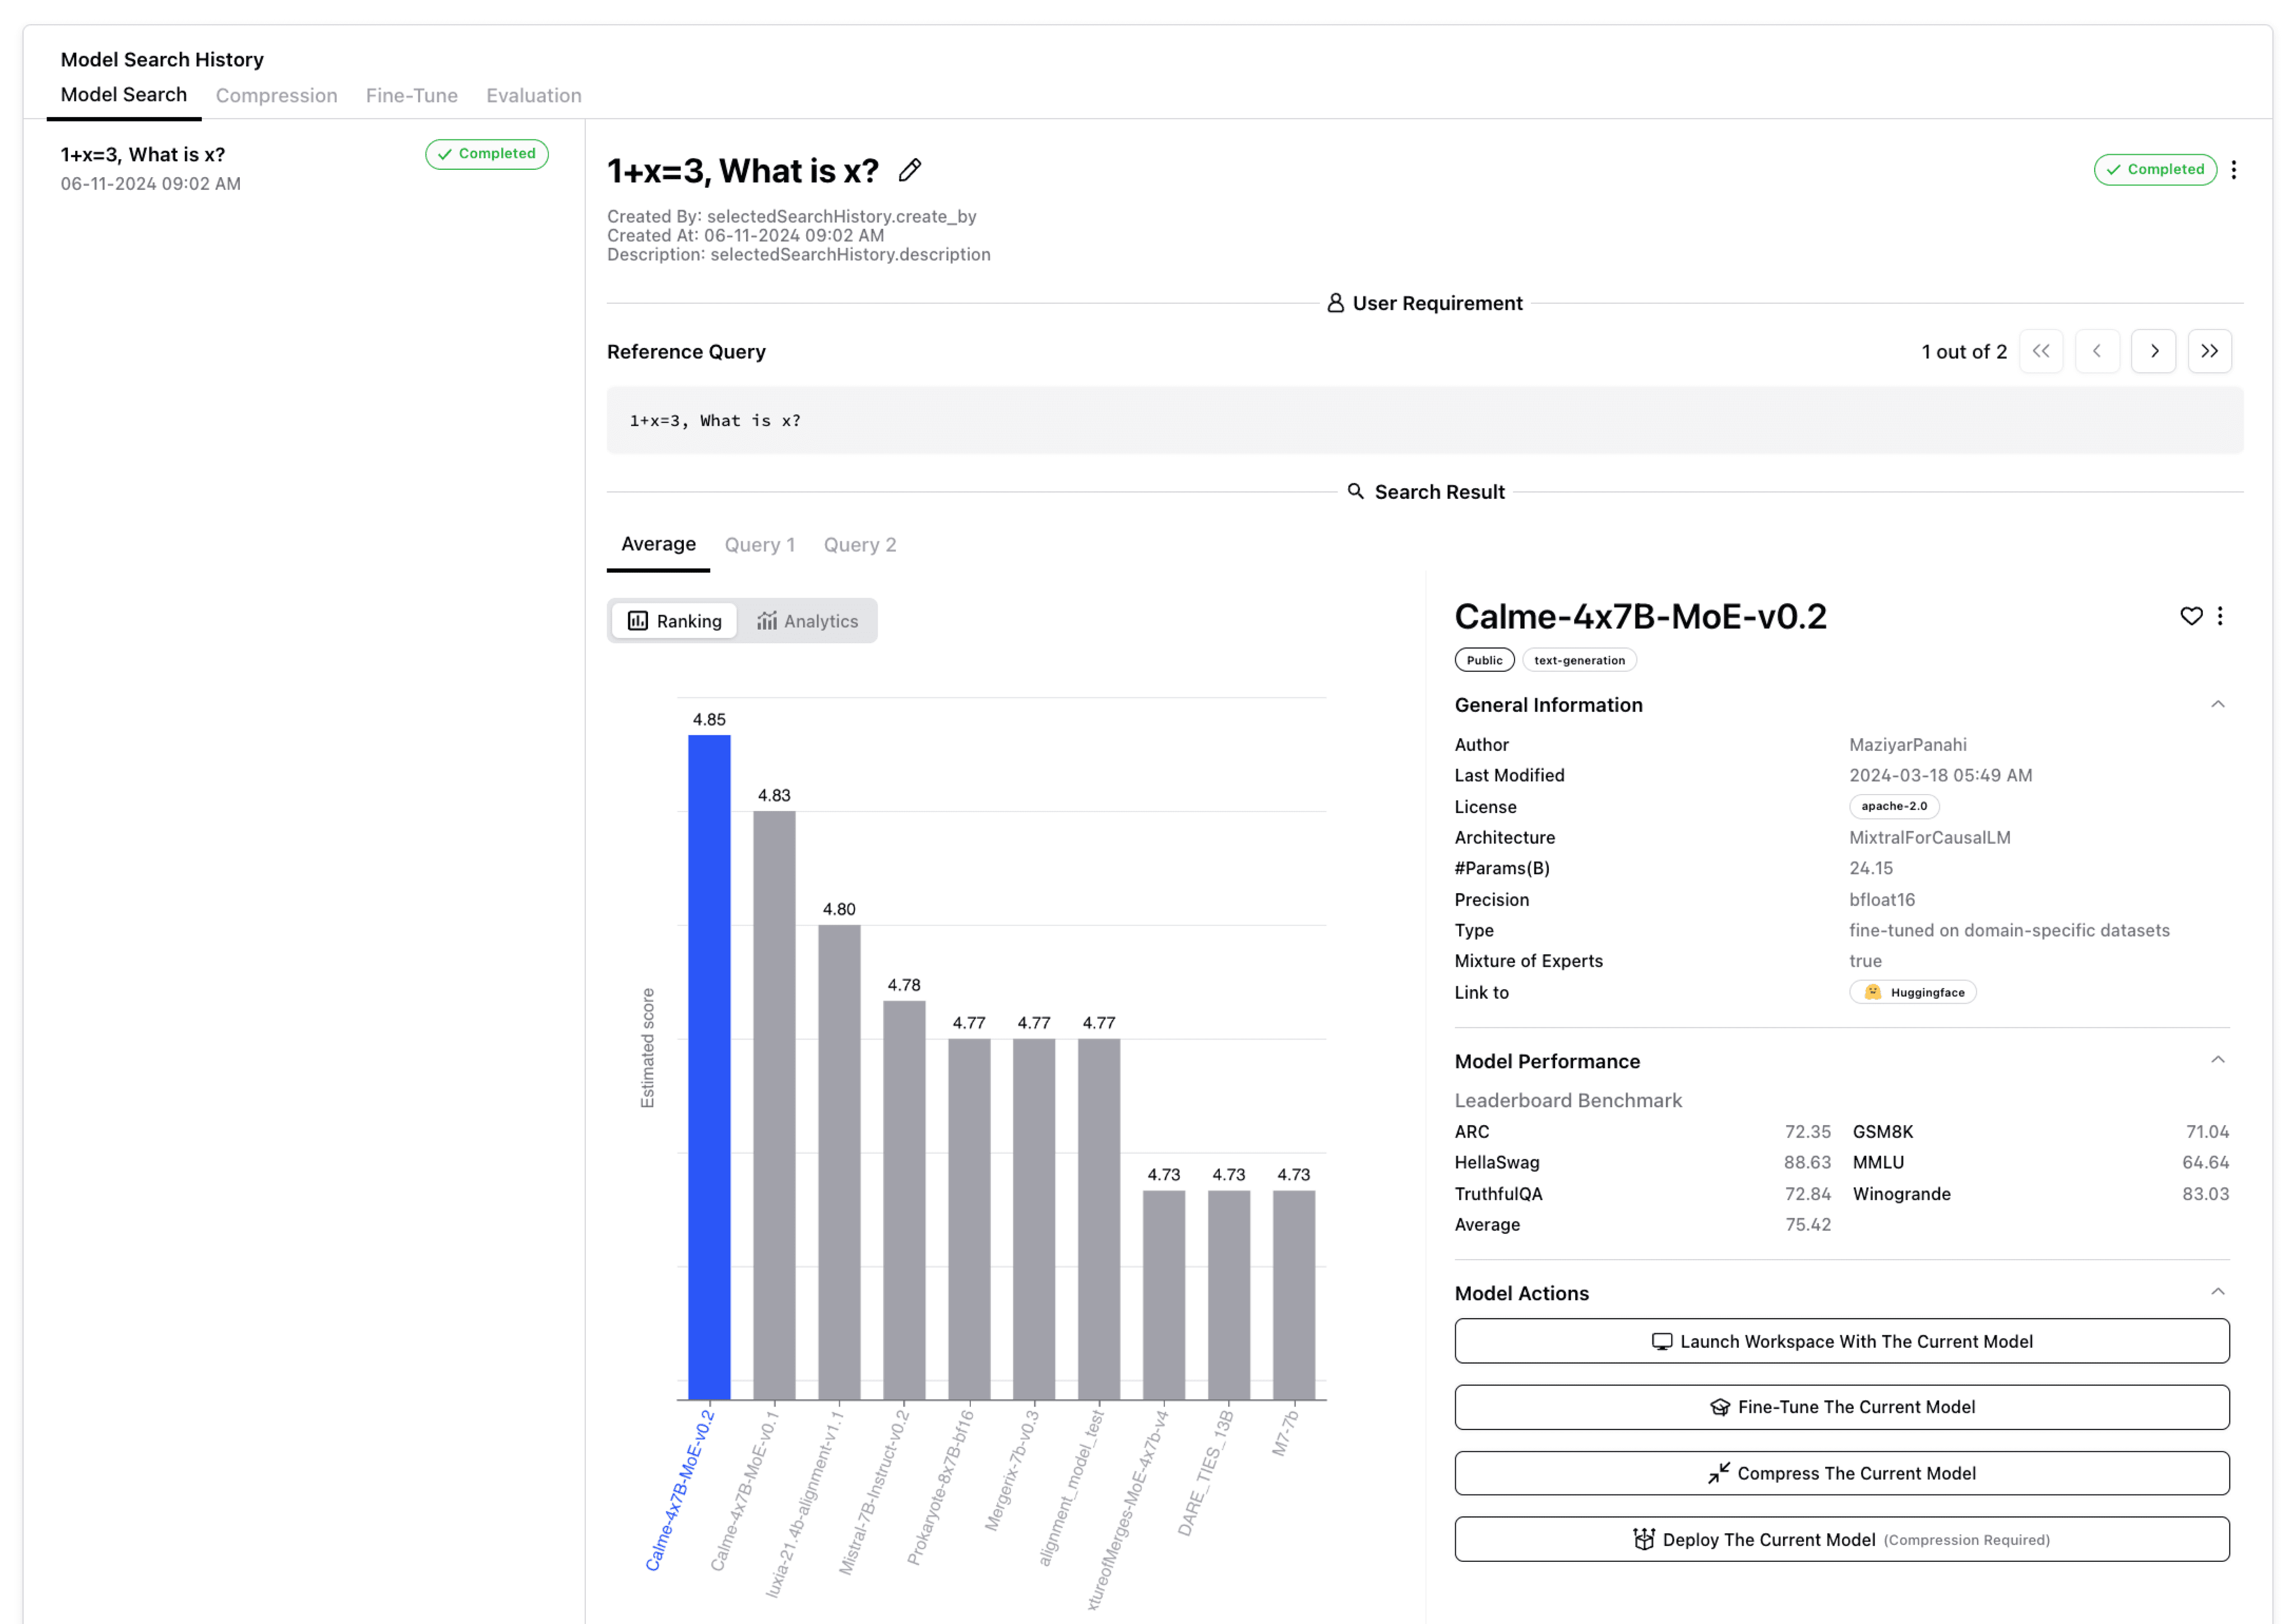Switch chart view to Ranking

point(674,621)
